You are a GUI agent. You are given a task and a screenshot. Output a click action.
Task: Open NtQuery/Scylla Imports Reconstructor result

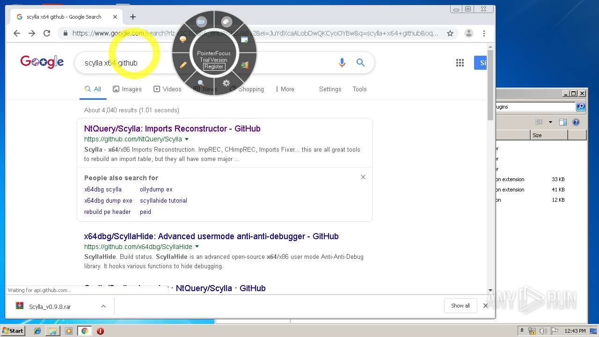coord(172,129)
